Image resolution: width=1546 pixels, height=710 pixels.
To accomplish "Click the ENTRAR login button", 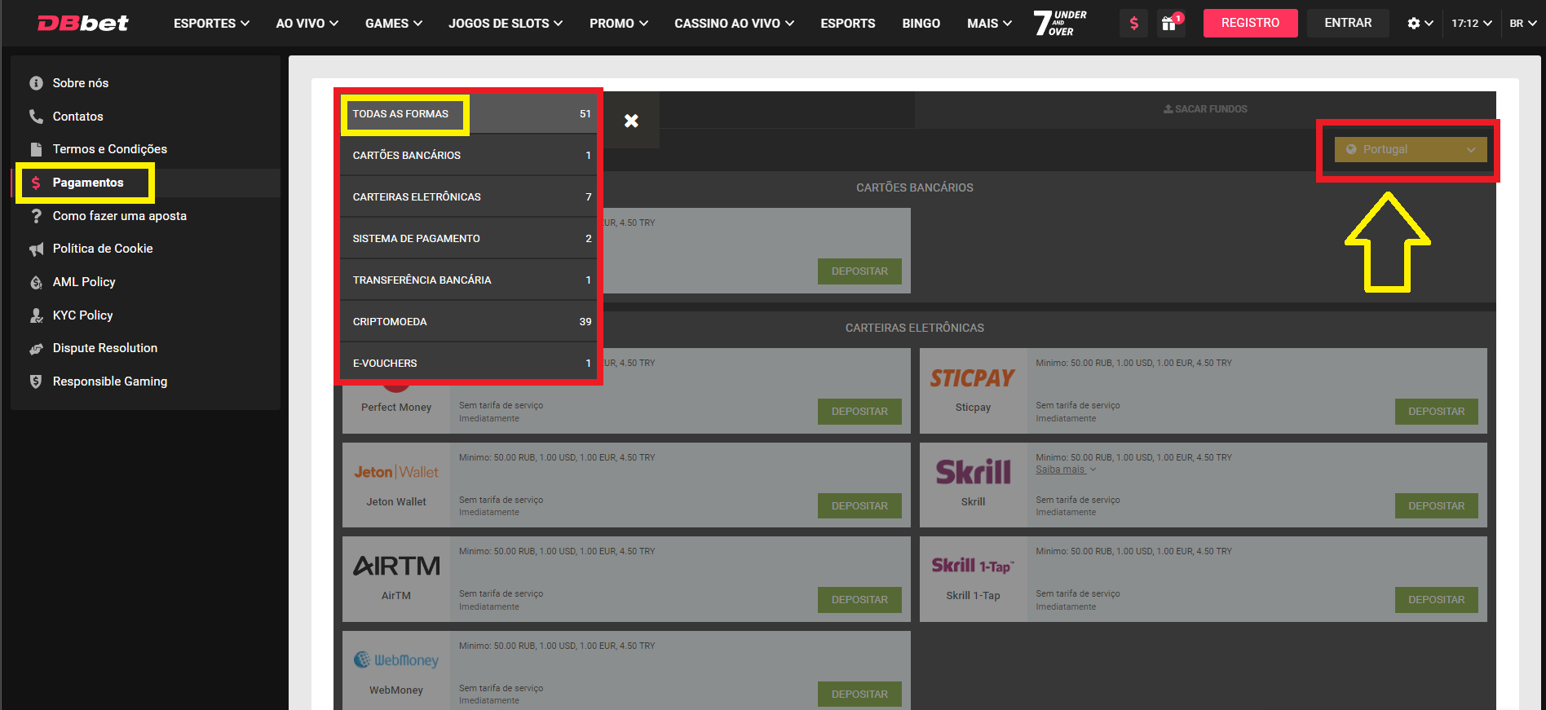I will pos(1348,23).
